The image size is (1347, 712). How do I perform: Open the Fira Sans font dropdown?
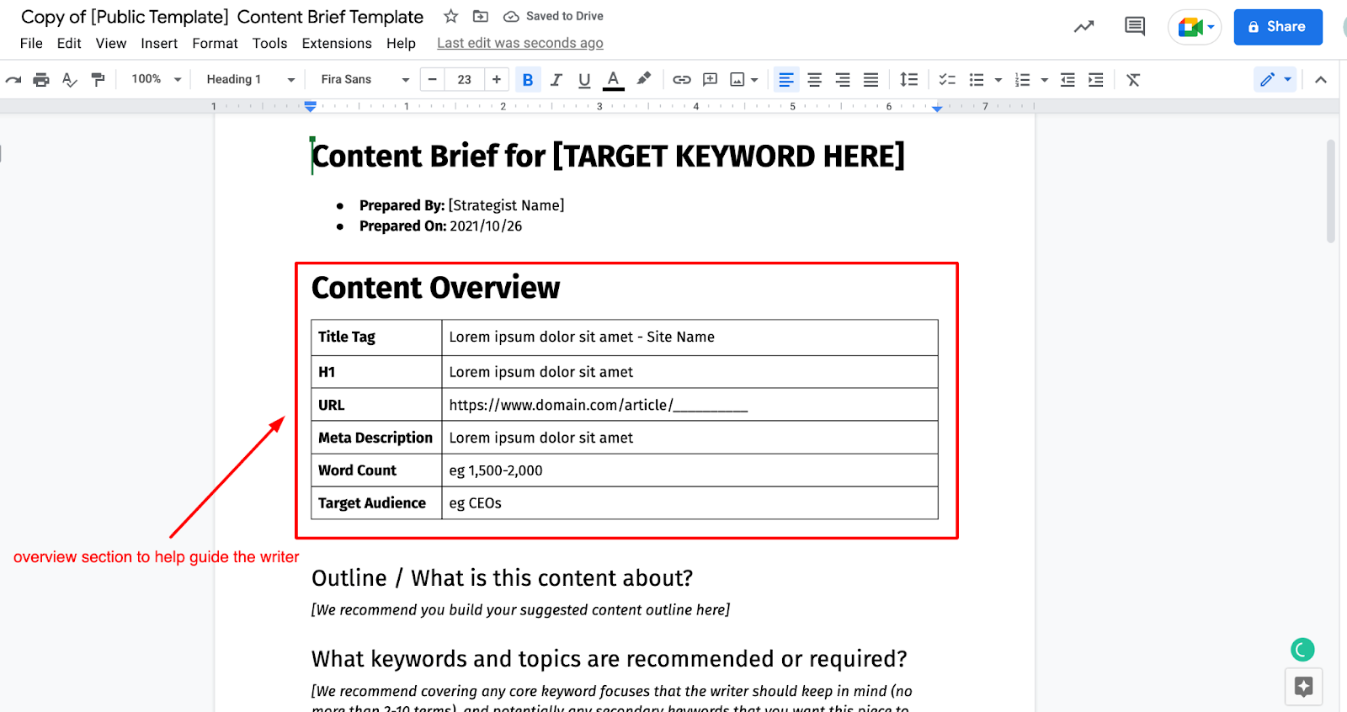pyautogui.click(x=365, y=79)
